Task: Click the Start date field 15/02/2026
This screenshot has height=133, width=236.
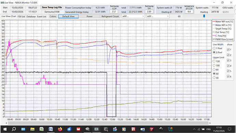Action: [17, 8]
